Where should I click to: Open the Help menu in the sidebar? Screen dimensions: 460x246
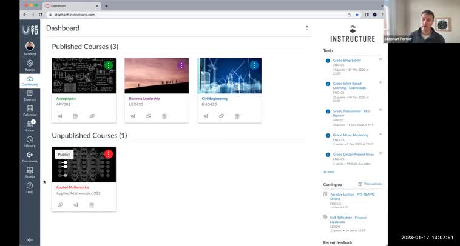coord(30,188)
